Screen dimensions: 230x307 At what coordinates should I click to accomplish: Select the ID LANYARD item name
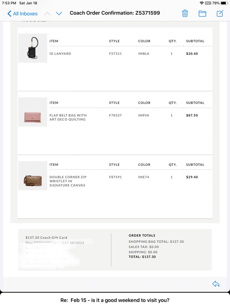(60, 54)
